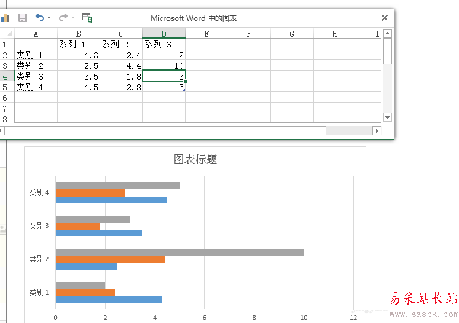
Task: Click the Save icon in toolbar
Action: 23,18
